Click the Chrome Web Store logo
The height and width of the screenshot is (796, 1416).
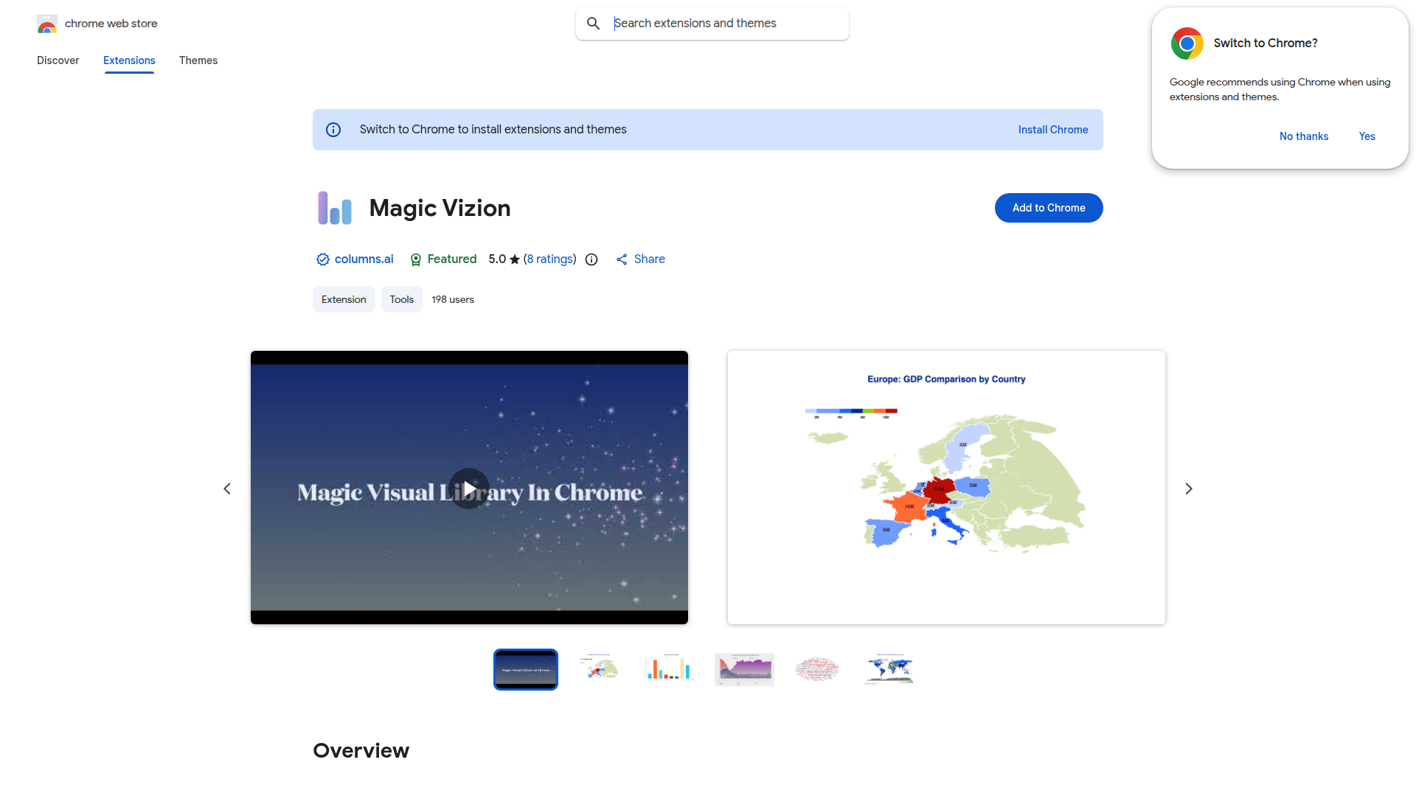47,24
